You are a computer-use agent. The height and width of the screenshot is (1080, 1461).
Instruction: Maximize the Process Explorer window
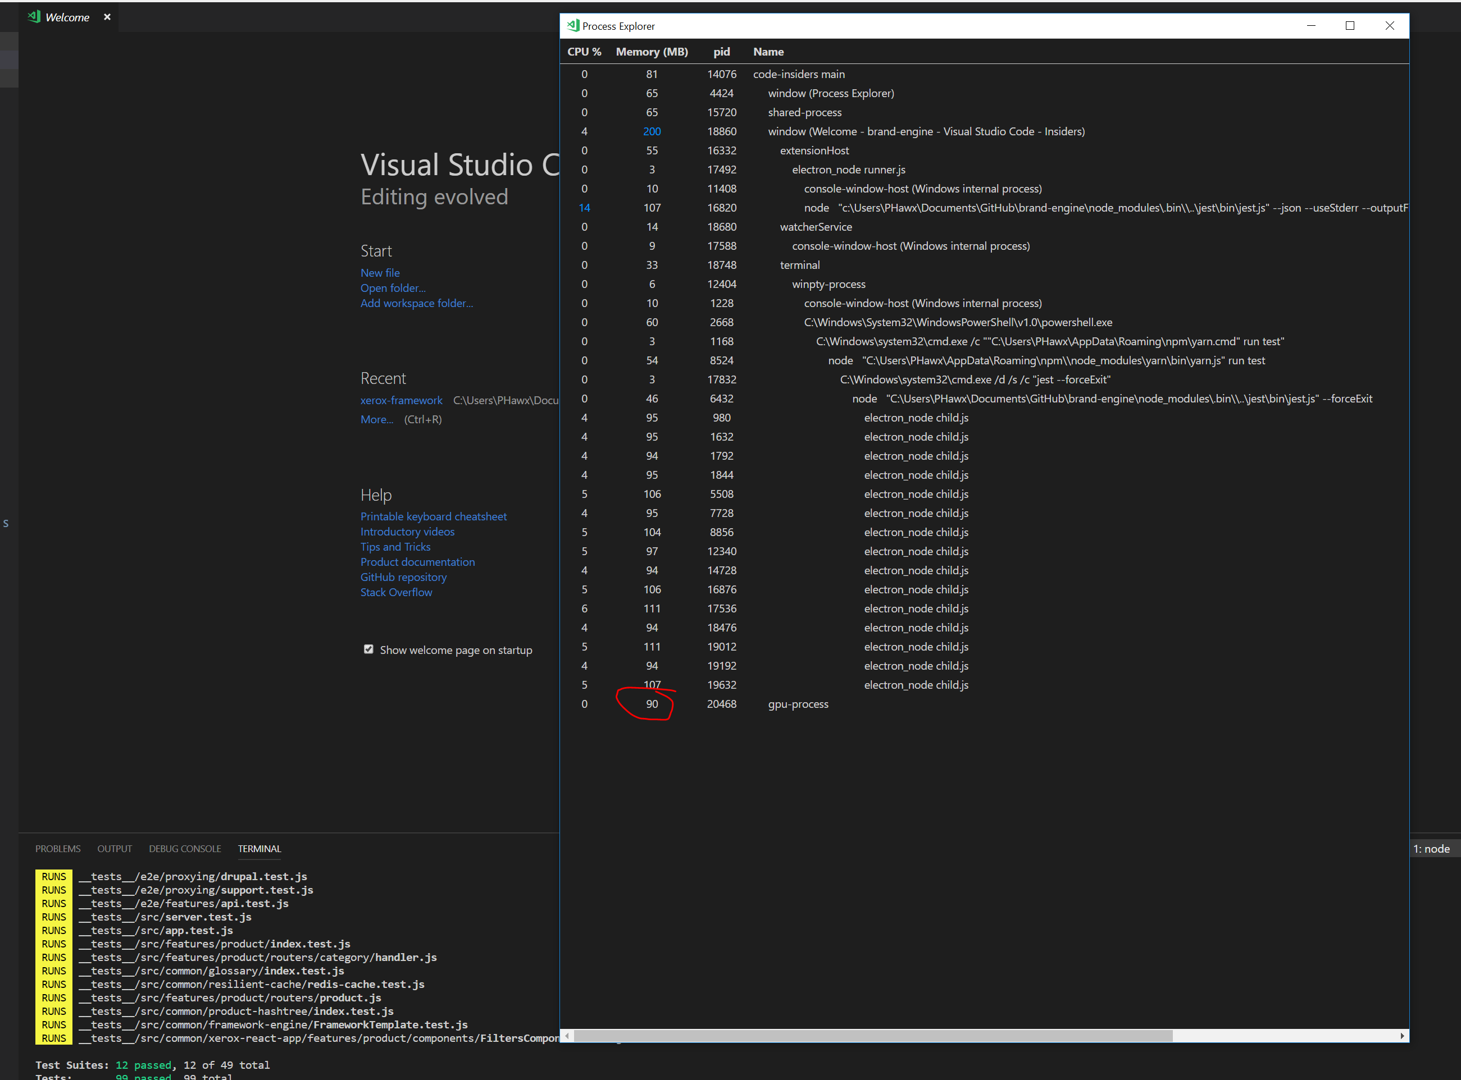(x=1350, y=25)
